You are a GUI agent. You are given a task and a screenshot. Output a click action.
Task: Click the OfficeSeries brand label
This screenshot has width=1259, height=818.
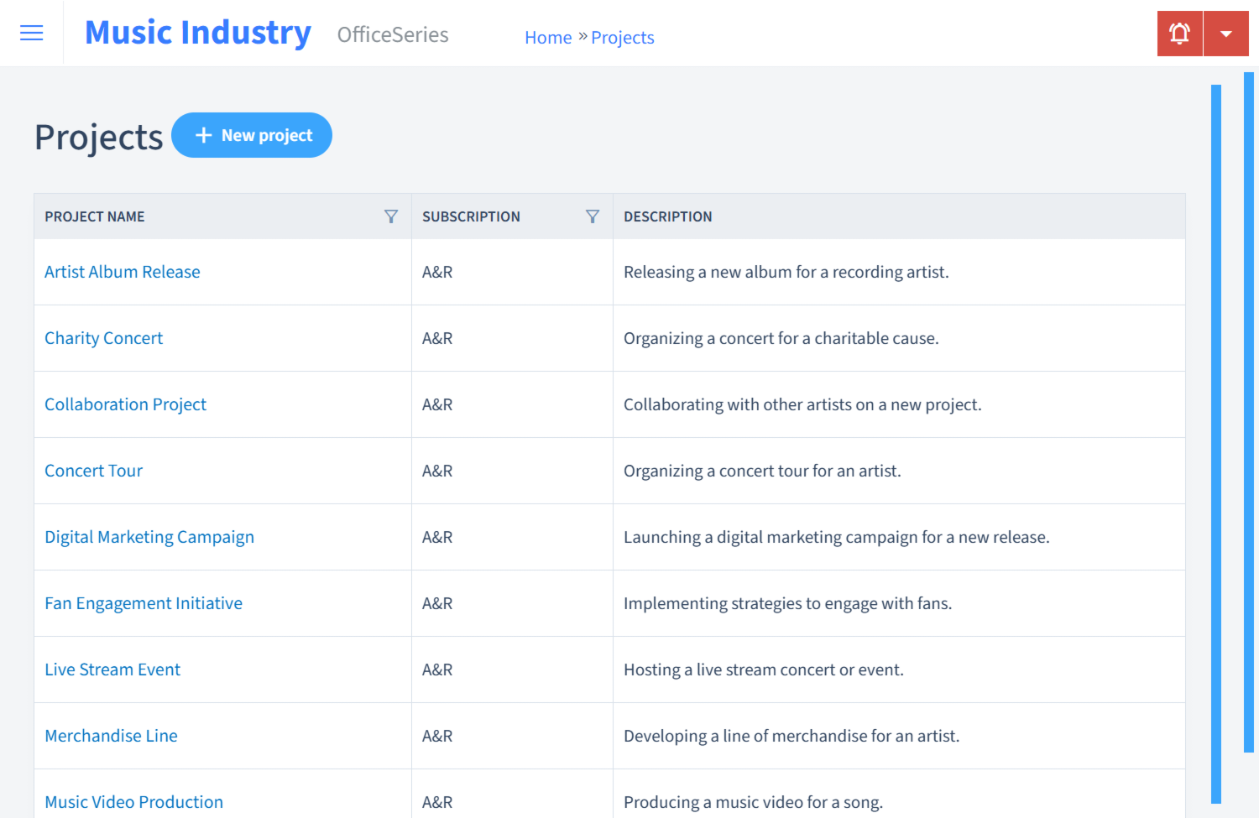pos(392,35)
